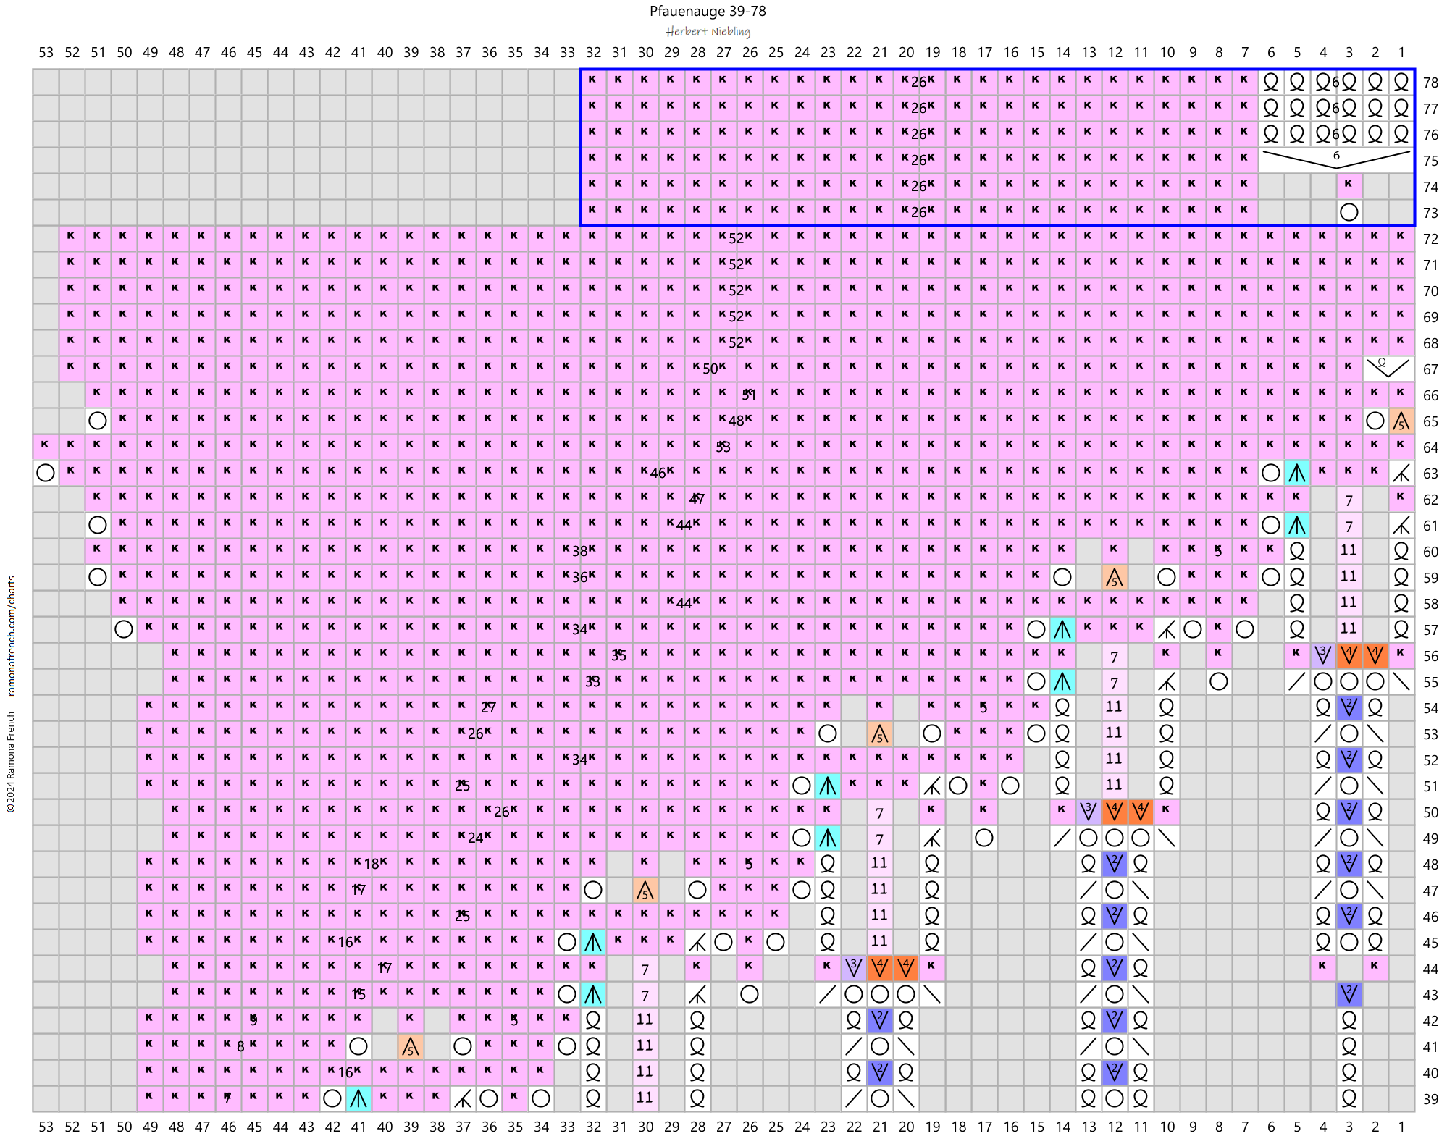1447x1144 pixels.
Task: Click the Q V-shaped symbol in row 67
Action: (1388, 368)
